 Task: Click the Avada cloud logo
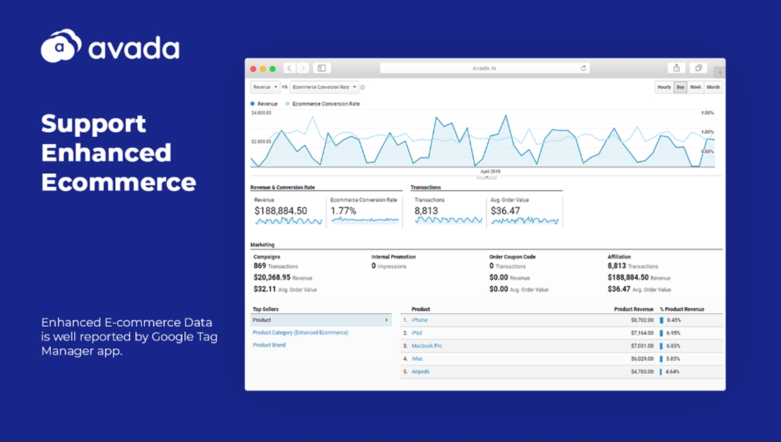tap(61, 46)
